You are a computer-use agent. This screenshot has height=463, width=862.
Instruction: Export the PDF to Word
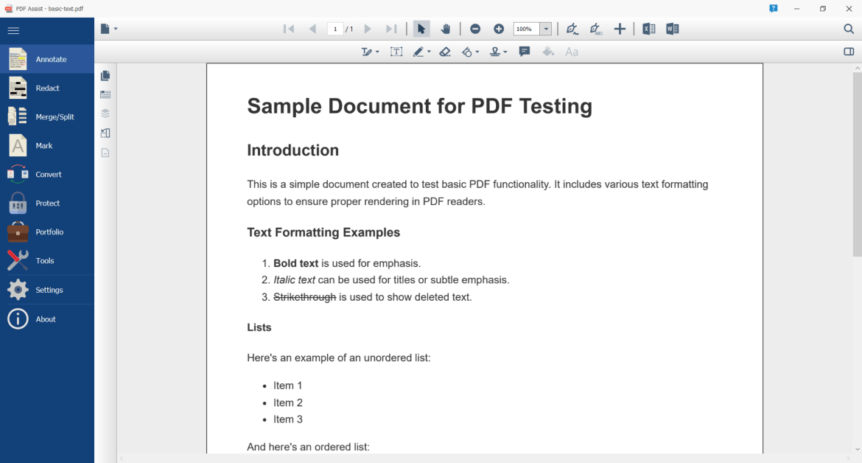click(x=672, y=29)
